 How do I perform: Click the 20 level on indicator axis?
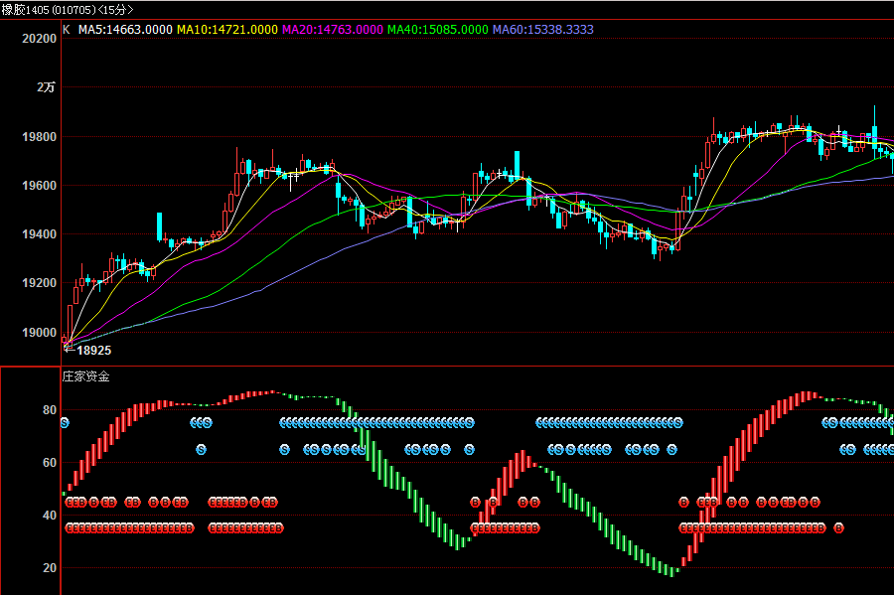pyautogui.click(x=50, y=568)
